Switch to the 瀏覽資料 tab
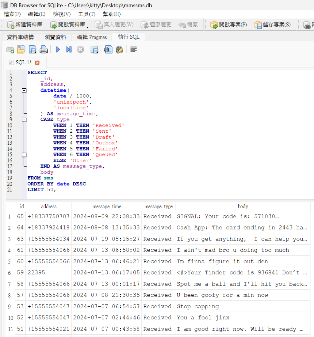Viewport: 314px width, 337px height. coord(55,37)
